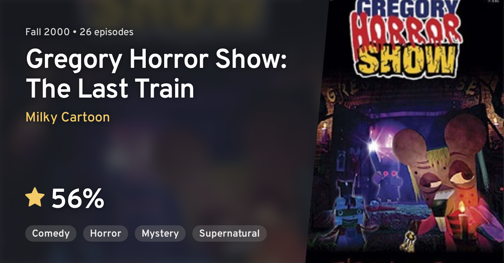
Task: Select the Horror genre tag
Action: pos(105,233)
